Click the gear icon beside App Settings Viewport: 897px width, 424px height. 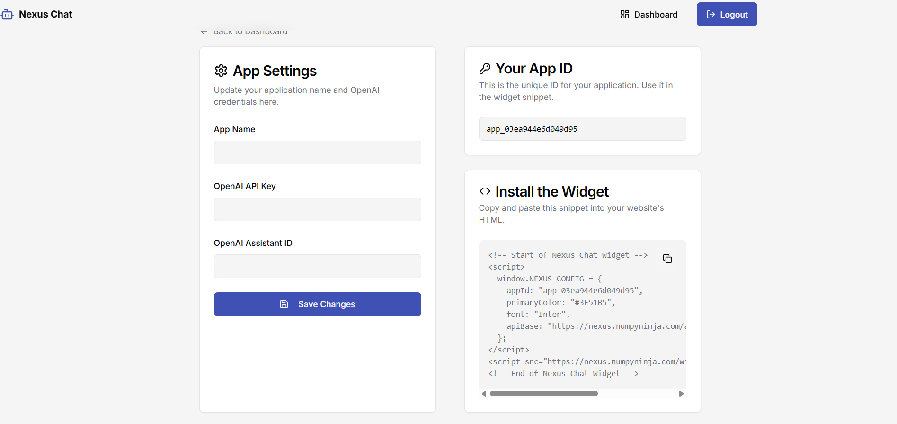coord(221,71)
